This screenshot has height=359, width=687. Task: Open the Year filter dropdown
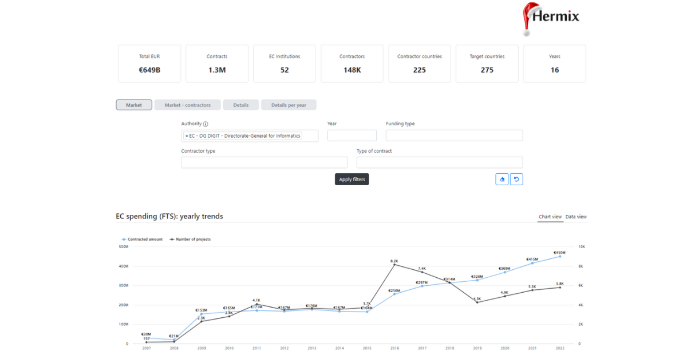[x=352, y=135]
